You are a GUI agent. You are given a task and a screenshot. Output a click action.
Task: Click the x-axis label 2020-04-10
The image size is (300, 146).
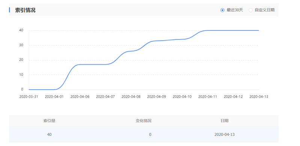point(182,96)
